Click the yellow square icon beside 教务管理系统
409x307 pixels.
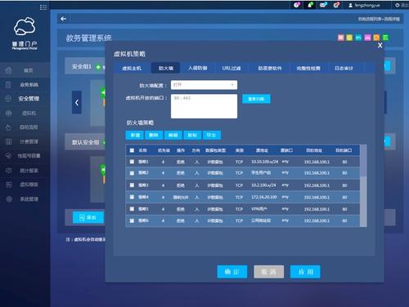[x=349, y=38]
